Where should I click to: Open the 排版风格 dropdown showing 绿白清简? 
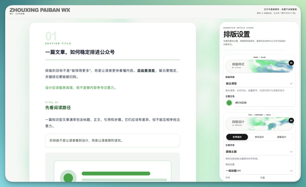point(259,83)
